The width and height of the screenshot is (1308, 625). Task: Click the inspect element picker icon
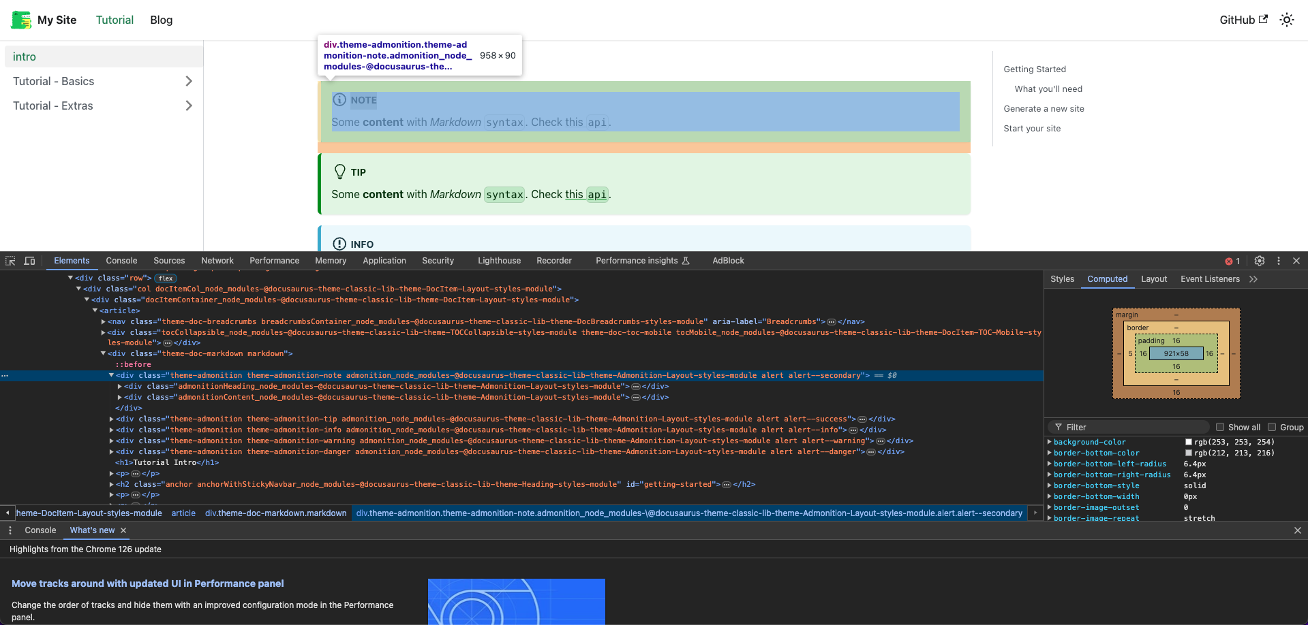(x=10, y=261)
